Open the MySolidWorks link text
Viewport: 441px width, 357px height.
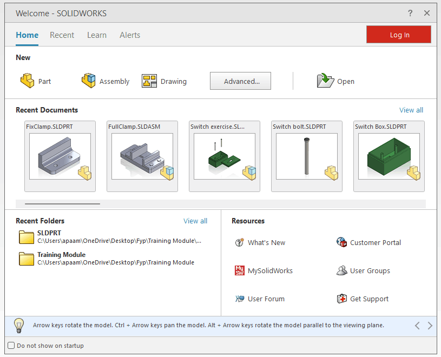(270, 270)
